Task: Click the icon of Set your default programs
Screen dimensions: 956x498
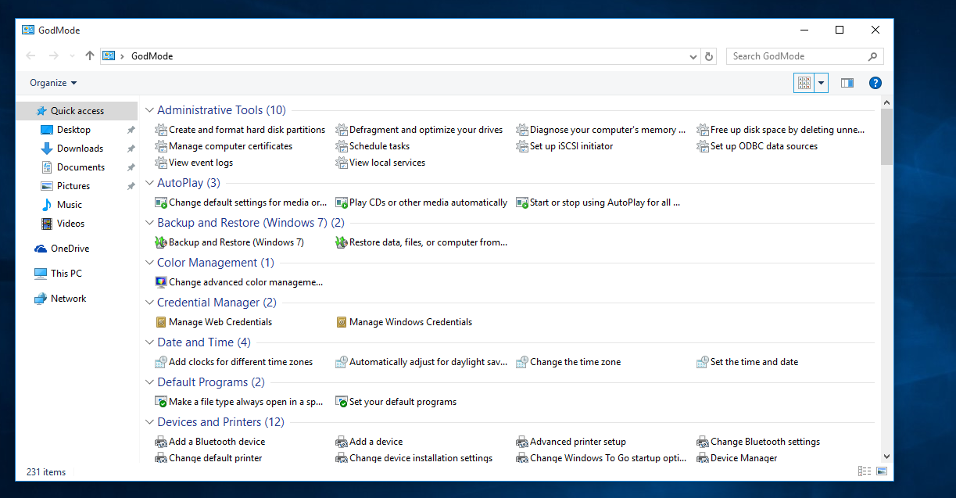Action: [x=342, y=402]
